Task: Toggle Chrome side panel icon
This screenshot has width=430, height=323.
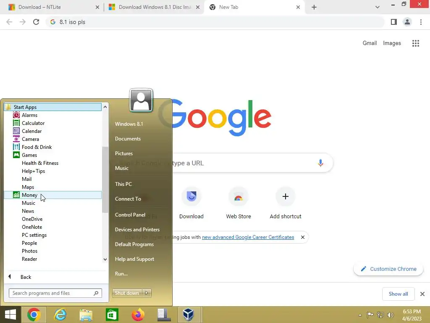Action: click(394, 22)
